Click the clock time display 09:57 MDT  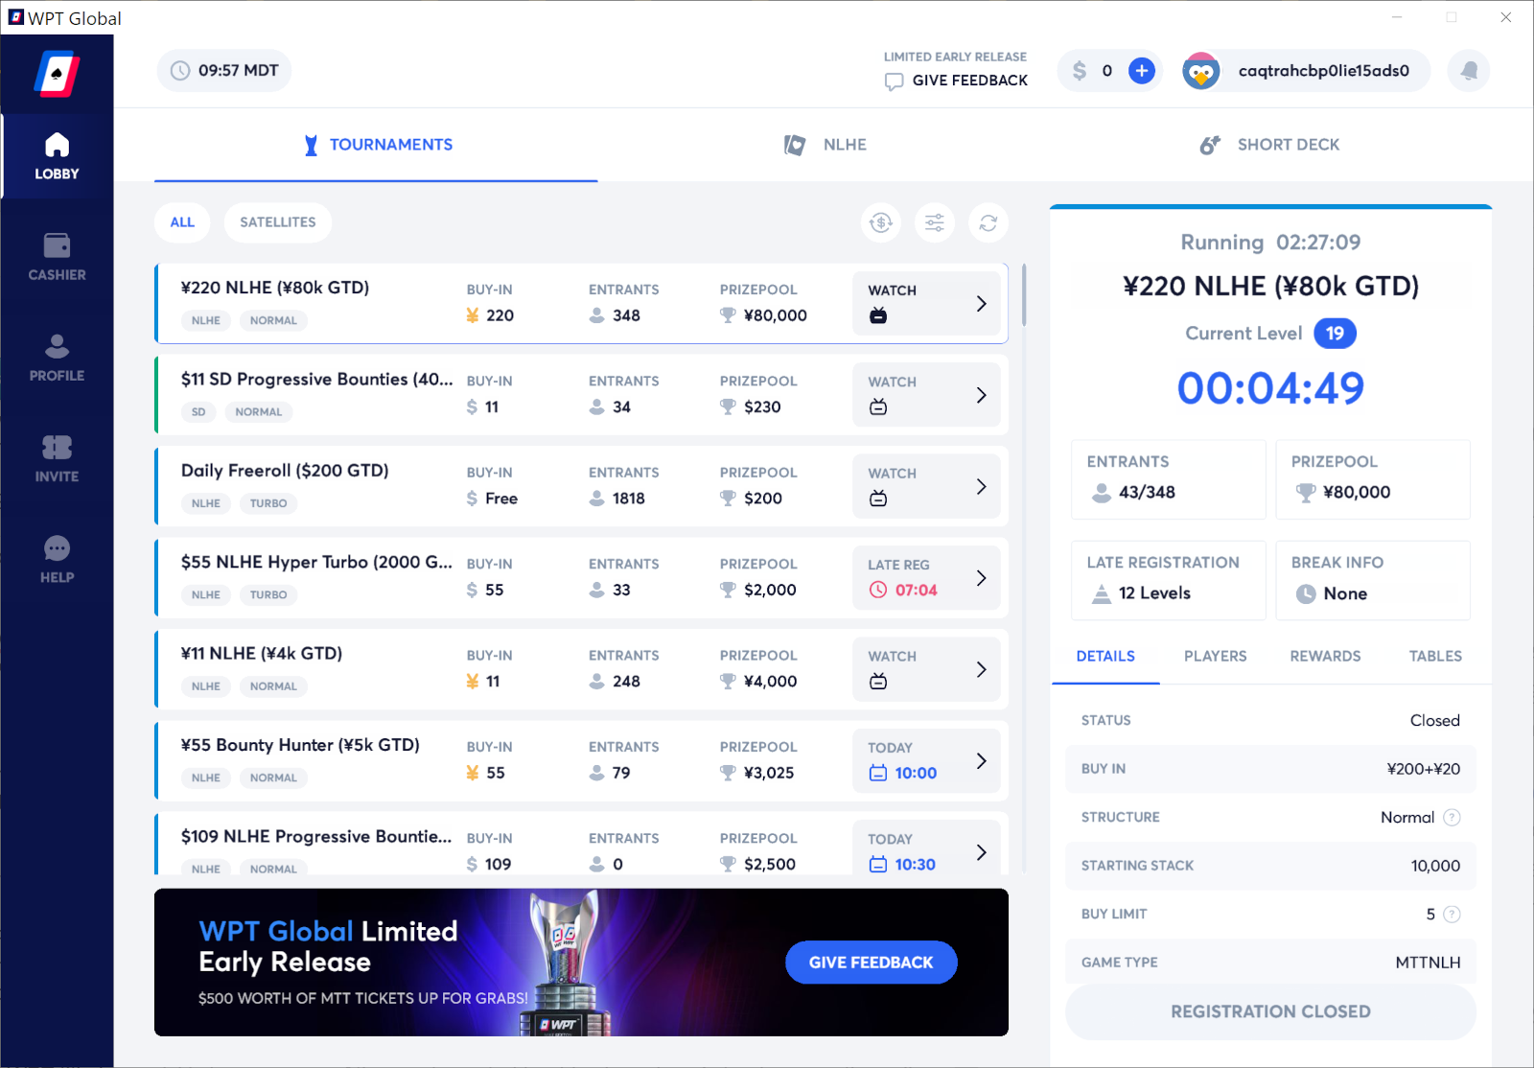(x=224, y=71)
